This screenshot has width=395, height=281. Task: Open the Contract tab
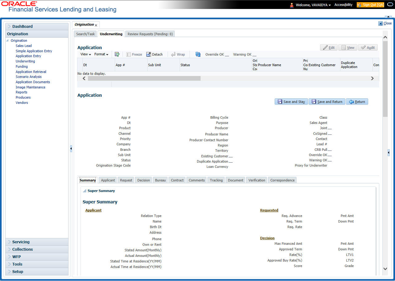[177, 180]
